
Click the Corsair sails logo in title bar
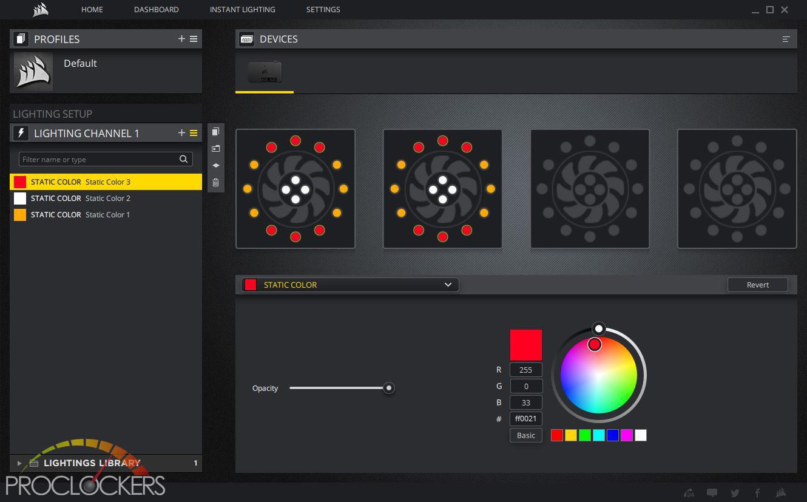pos(40,9)
